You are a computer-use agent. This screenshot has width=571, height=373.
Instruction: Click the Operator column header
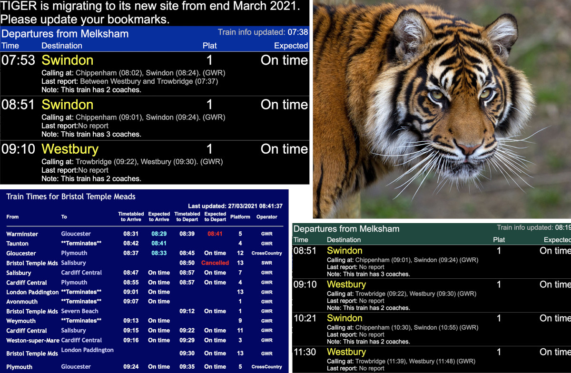pyautogui.click(x=266, y=217)
